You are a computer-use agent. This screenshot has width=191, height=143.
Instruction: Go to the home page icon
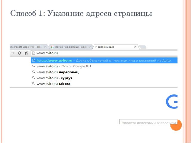pos(26,53)
